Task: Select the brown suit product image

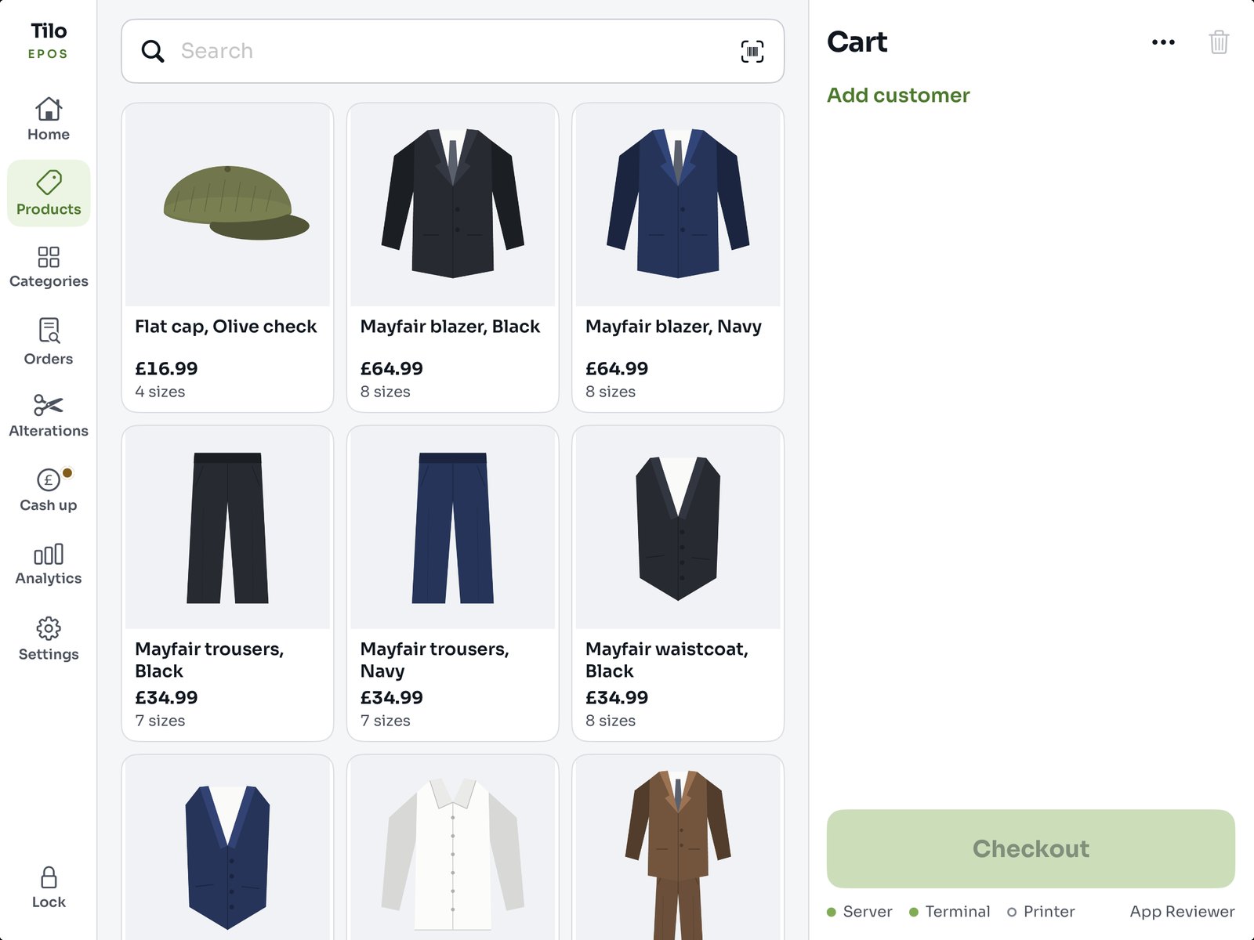Action: [678, 854]
